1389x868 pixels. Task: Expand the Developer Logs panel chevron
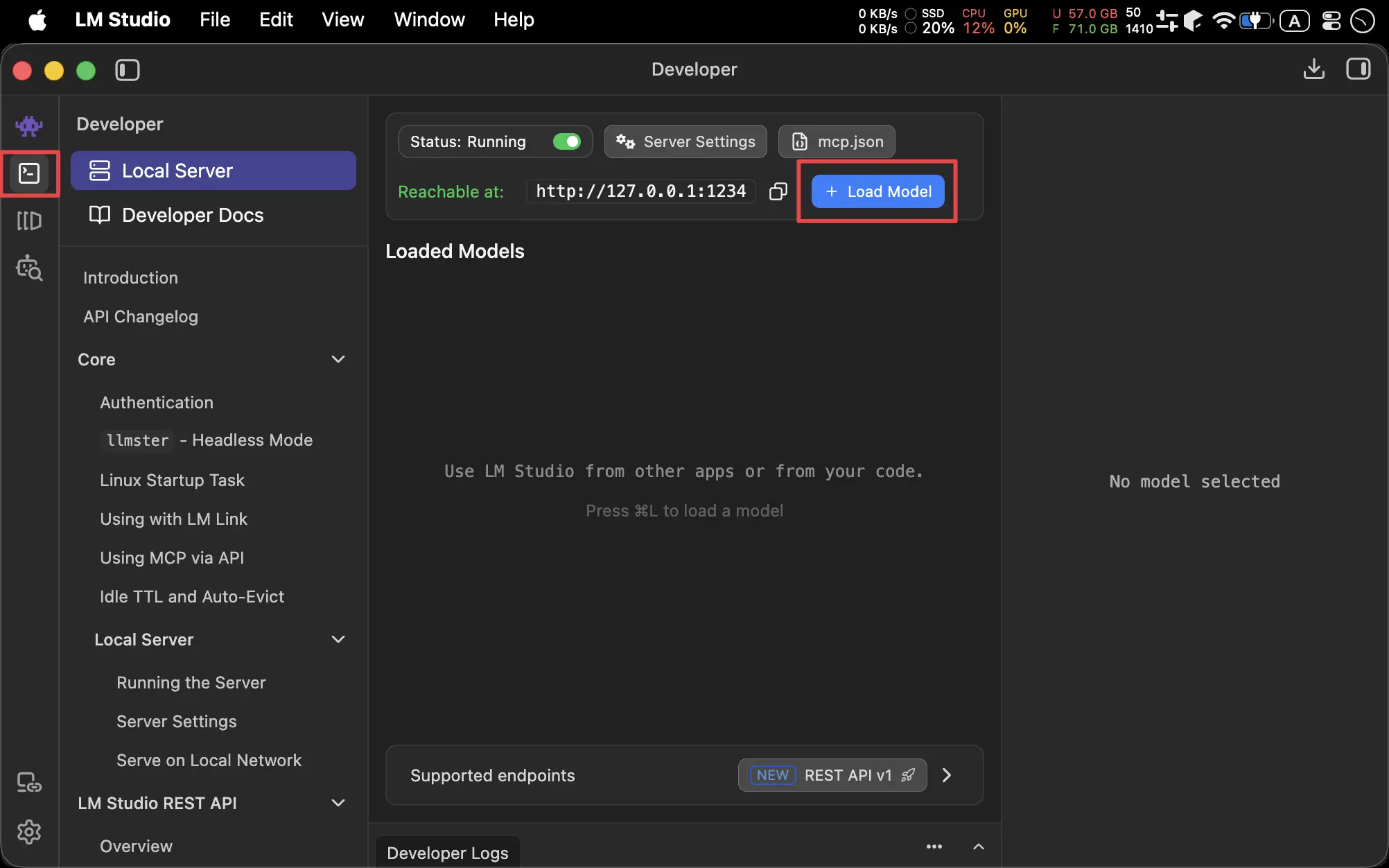pyautogui.click(x=979, y=847)
